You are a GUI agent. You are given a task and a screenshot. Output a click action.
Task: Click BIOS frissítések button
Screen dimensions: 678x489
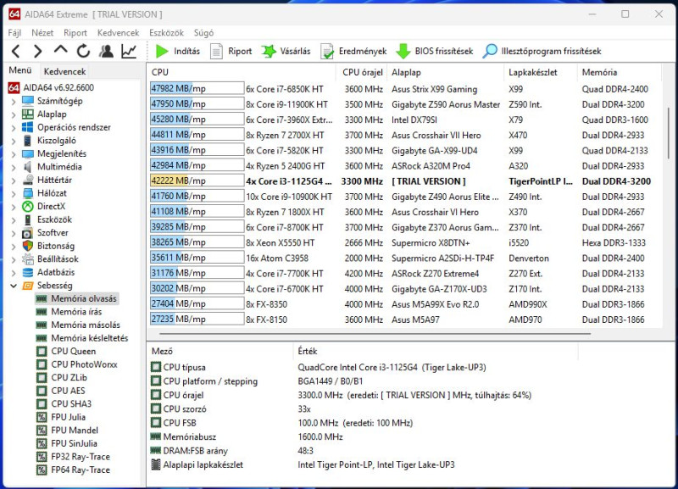coord(435,52)
